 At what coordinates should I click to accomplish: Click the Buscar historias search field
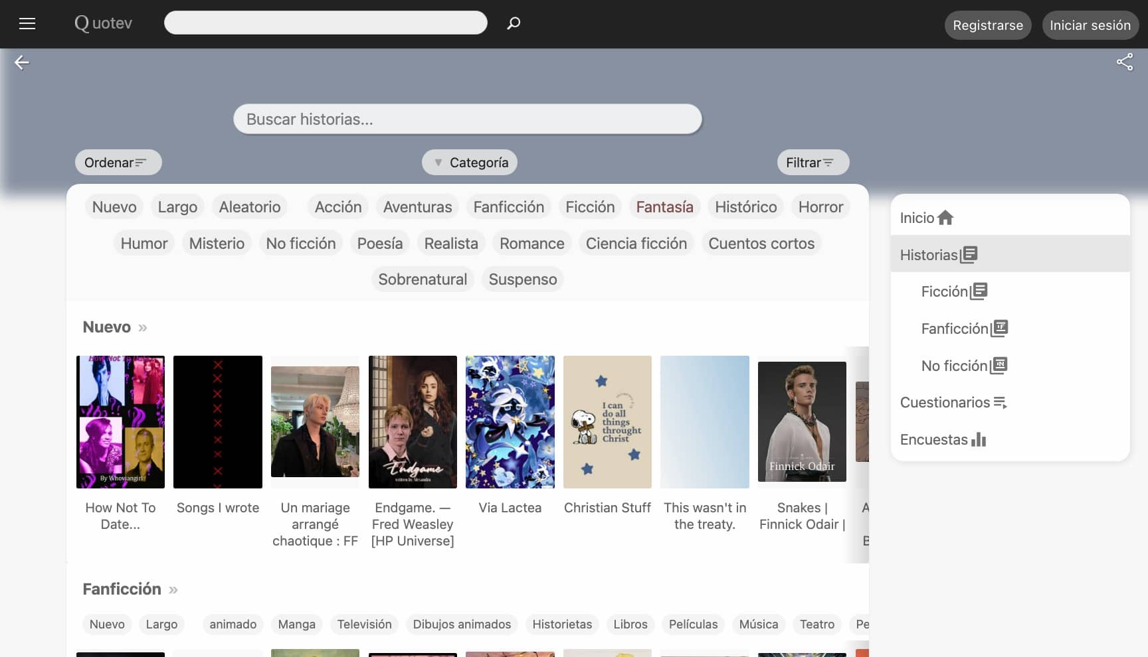pyautogui.click(x=467, y=119)
